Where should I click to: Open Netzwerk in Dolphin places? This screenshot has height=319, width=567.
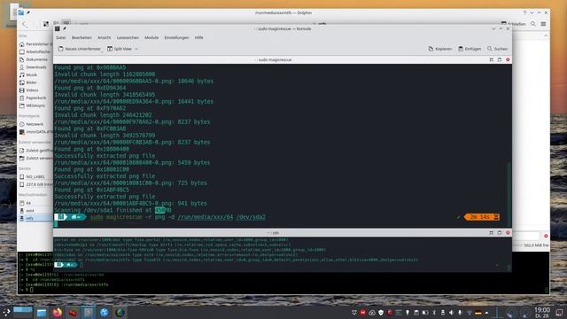coord(35,124)
